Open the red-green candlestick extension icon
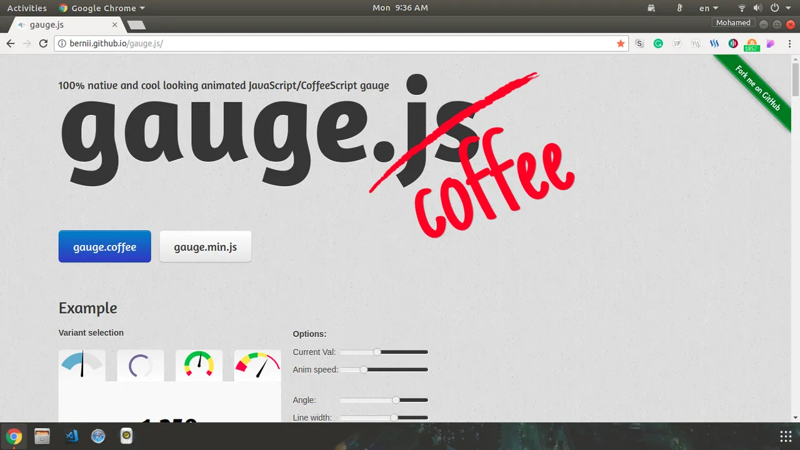800x450 pixels. click(x=733, y=44)
